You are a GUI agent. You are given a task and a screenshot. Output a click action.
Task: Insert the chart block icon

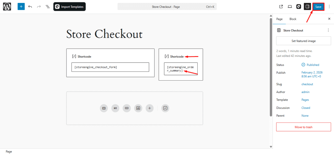click(165, 108)
